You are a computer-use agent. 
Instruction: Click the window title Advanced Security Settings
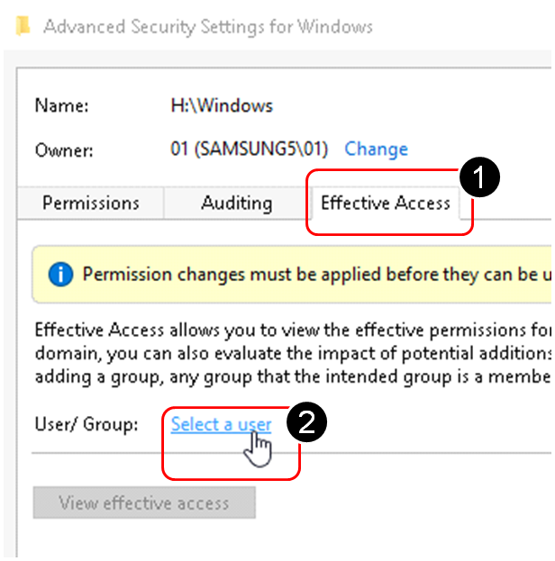tap(207, 26)
